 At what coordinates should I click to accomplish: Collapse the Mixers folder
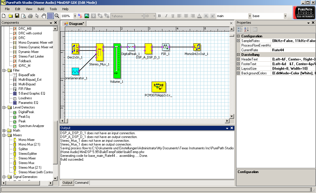coord(4,135)
